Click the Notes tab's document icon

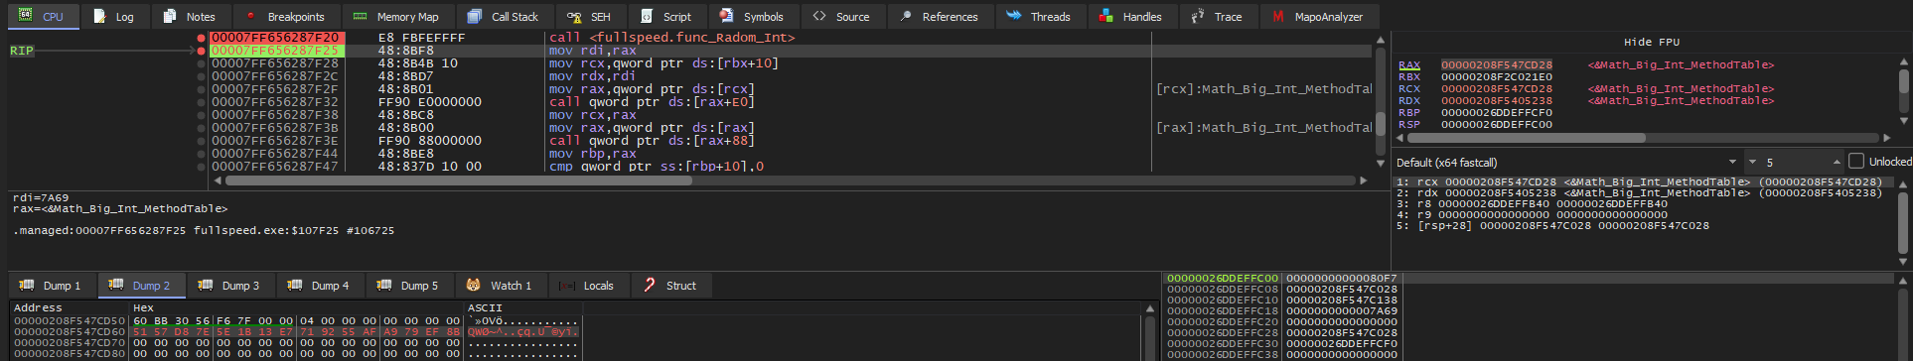[x=170, y=17]
